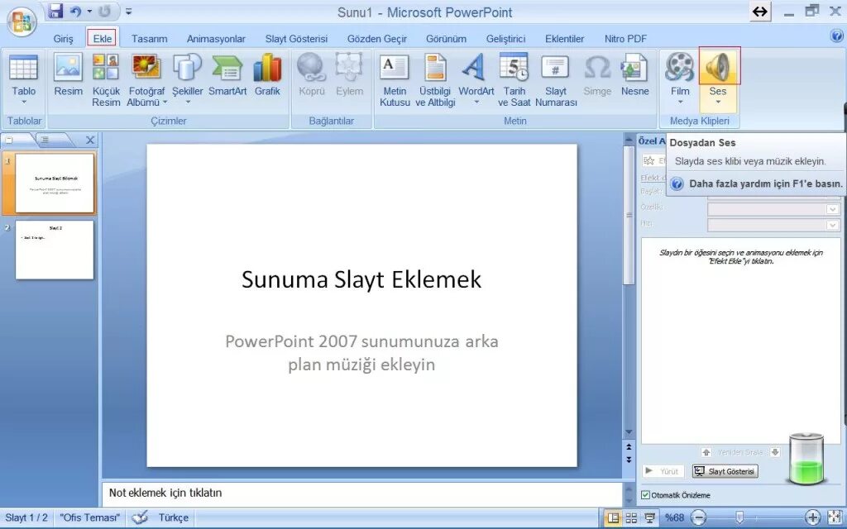Open the Gözden Geçir tab
847x529 pixels.
[377, 39]
